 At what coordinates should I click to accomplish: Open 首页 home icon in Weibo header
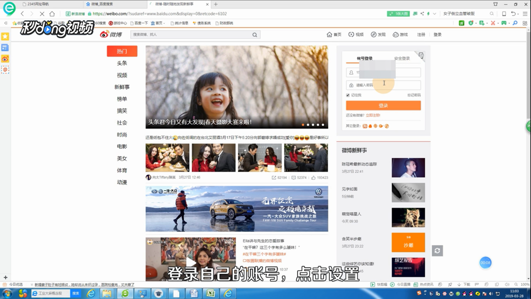pyautogui.click(x=334, y=34)
